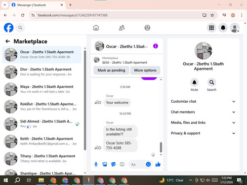This screenshot has height=185, width=247.
Task: Open the Friends icon in top navigation
Action: pyautogui.click(x=122, y=28)
